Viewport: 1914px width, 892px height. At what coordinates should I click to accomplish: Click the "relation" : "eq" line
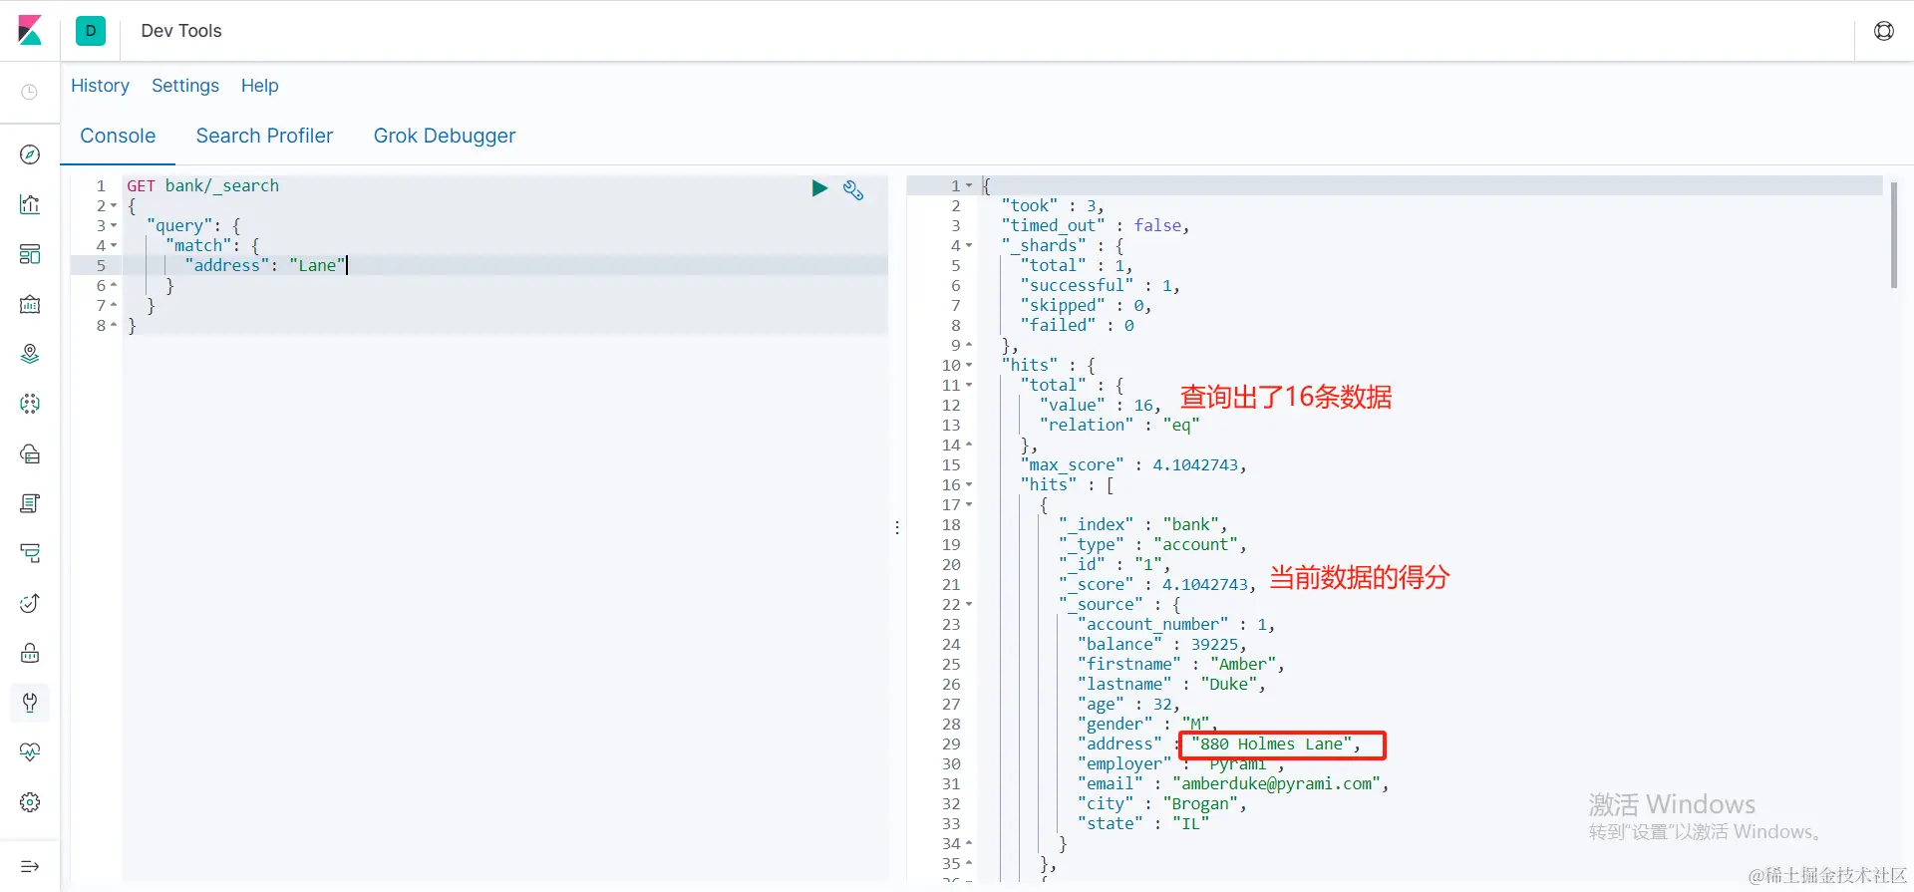[1118, 425]
